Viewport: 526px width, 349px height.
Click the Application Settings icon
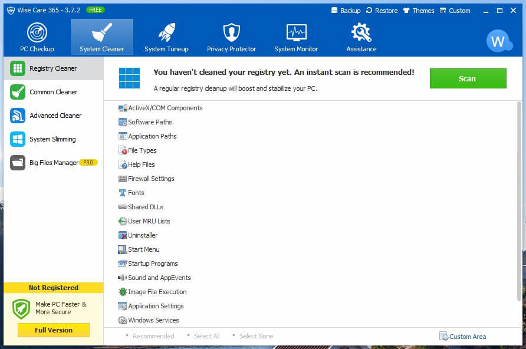click(123, 306)
